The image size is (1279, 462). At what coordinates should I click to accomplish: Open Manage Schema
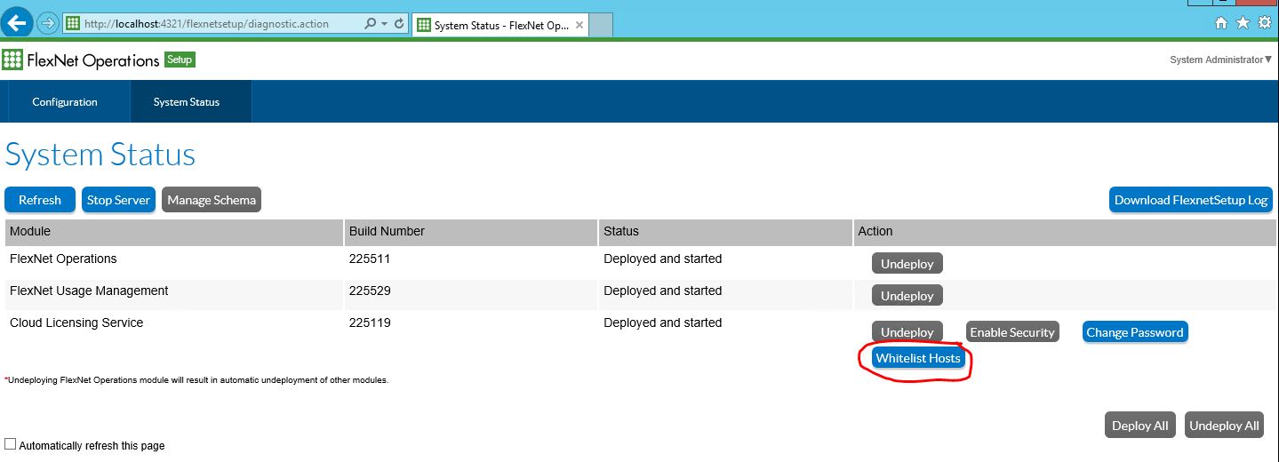[212, 200]
